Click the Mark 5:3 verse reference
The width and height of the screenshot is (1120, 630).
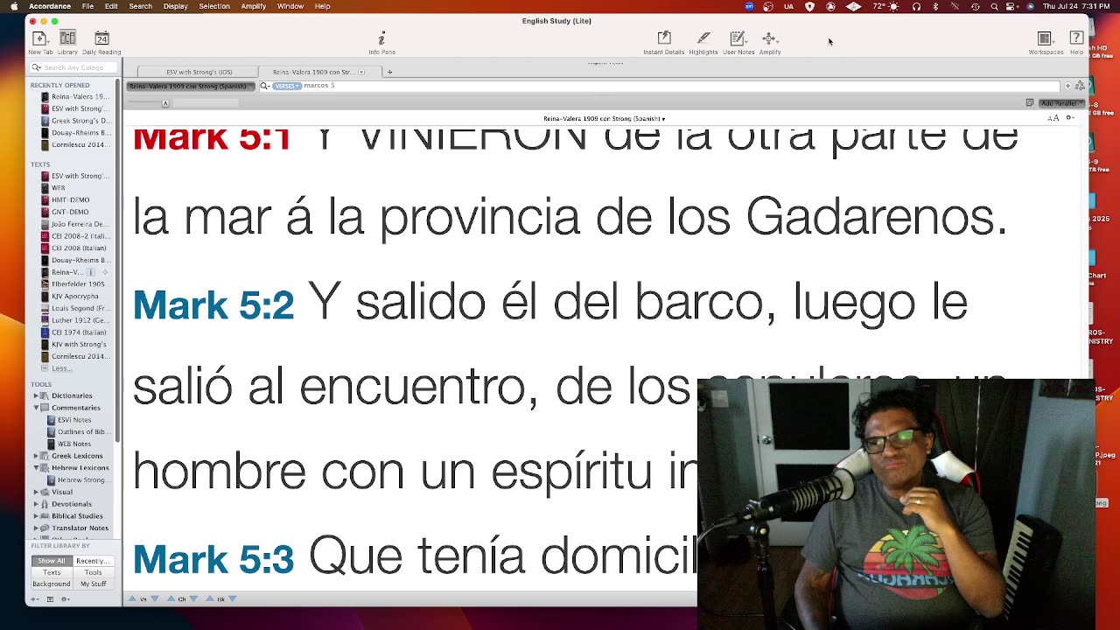click(213, 559)
